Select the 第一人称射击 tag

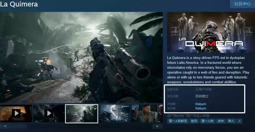click(178, 121)
